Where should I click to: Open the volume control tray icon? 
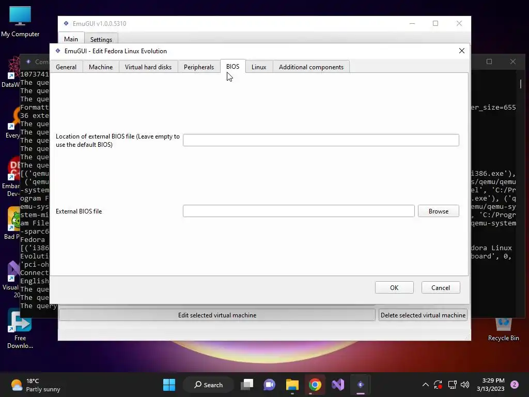465,385
